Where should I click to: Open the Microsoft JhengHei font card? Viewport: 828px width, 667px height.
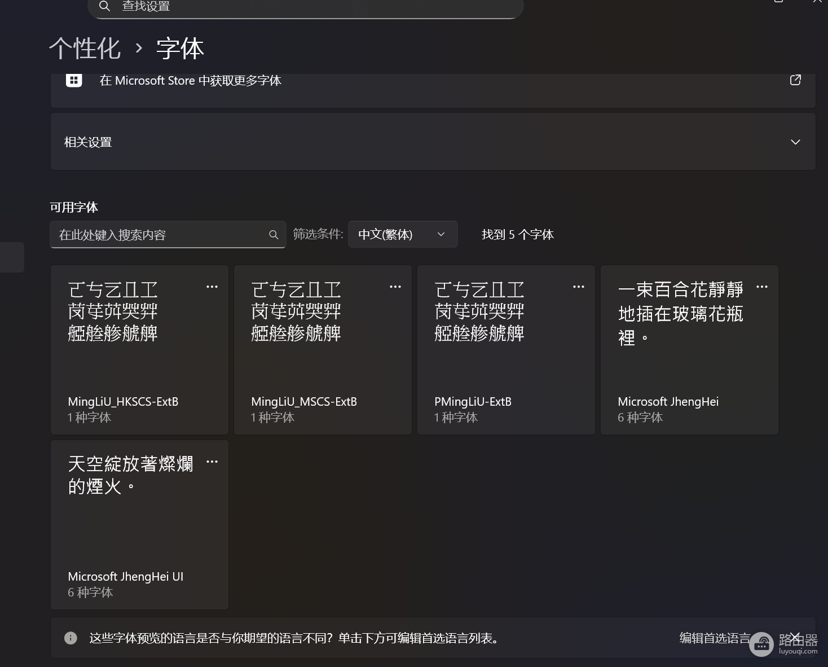(689, 350)
